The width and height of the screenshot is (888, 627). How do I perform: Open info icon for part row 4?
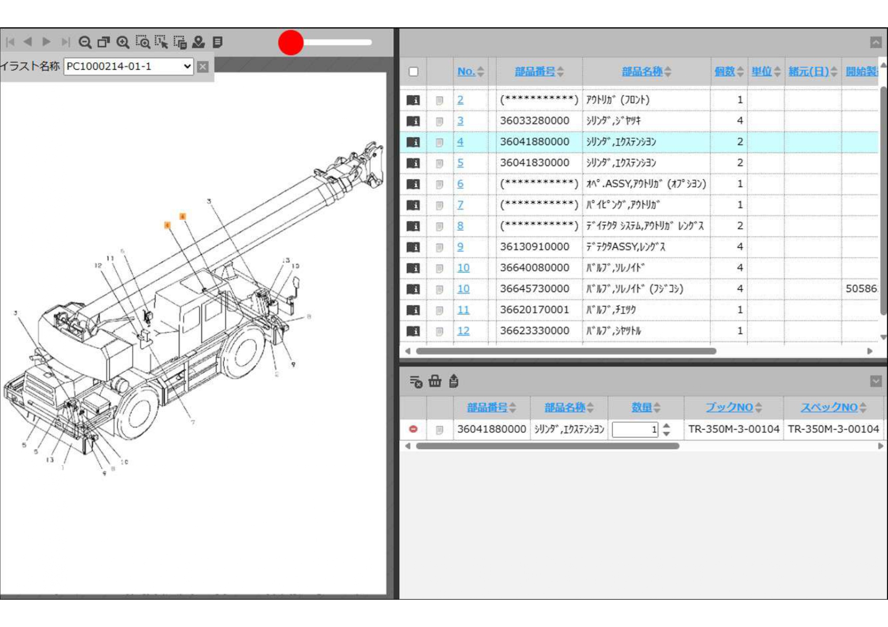coord(413,142)
